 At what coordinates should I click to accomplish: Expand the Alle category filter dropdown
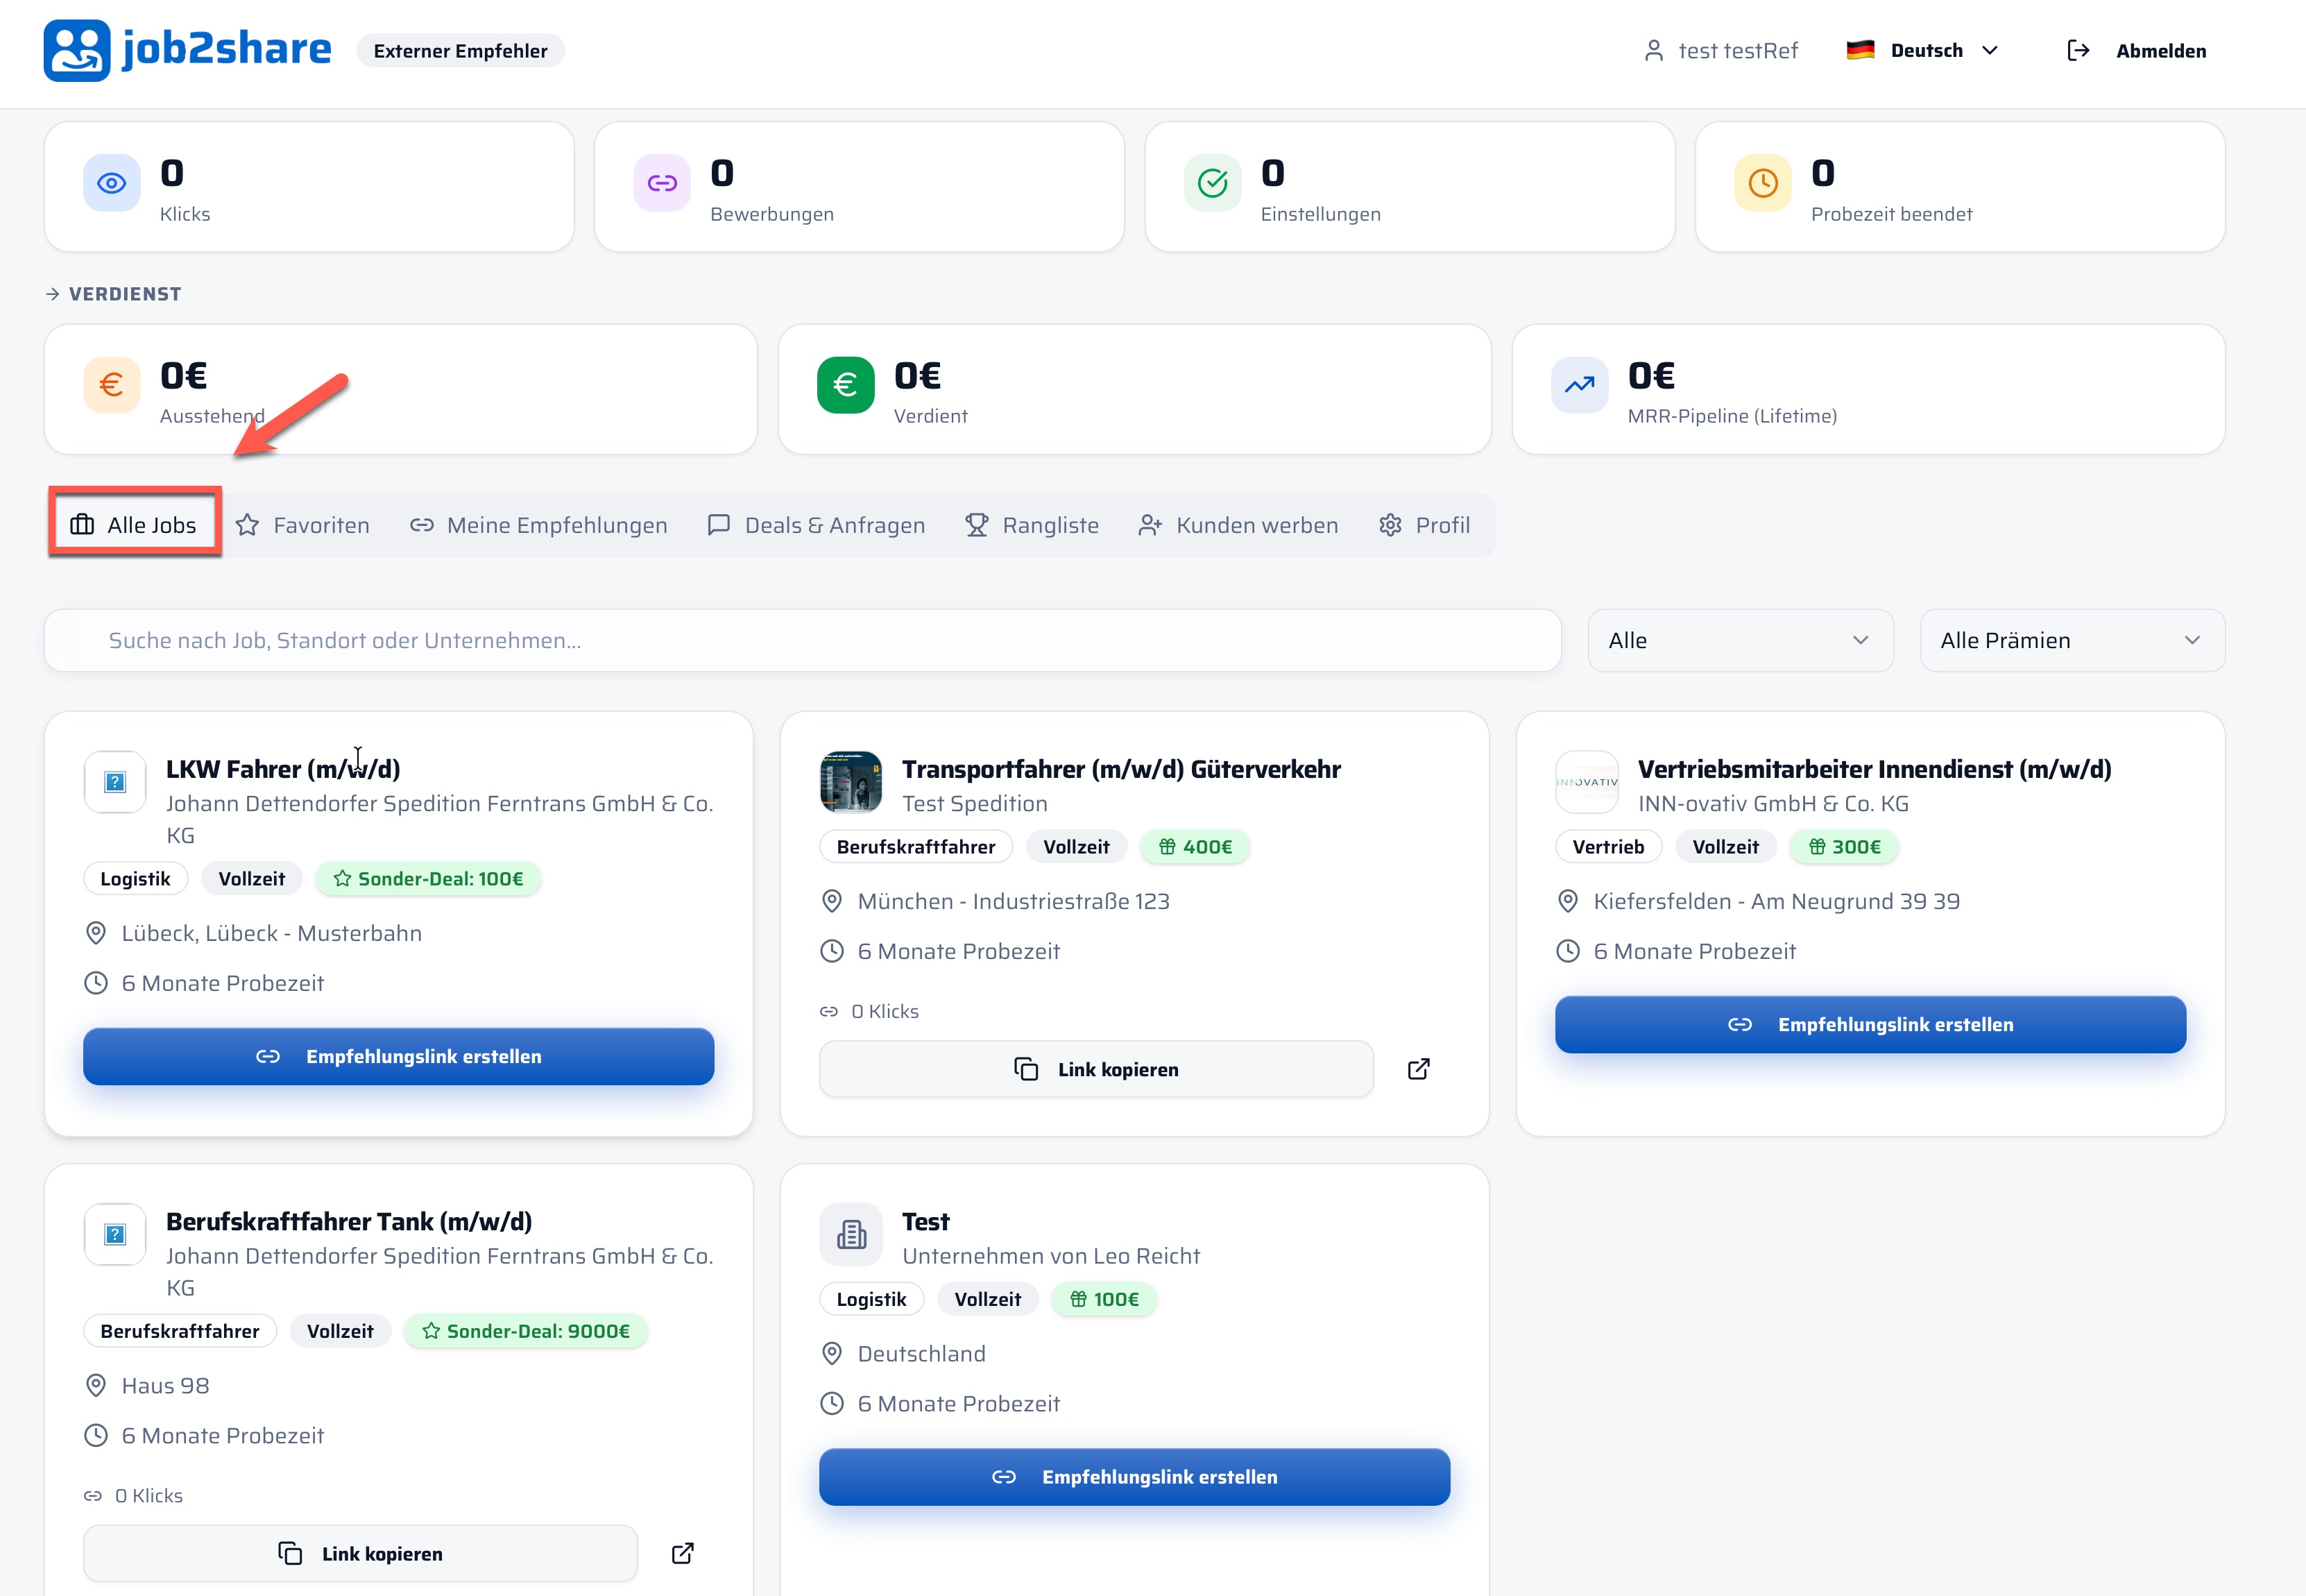tap(1740, 640)
